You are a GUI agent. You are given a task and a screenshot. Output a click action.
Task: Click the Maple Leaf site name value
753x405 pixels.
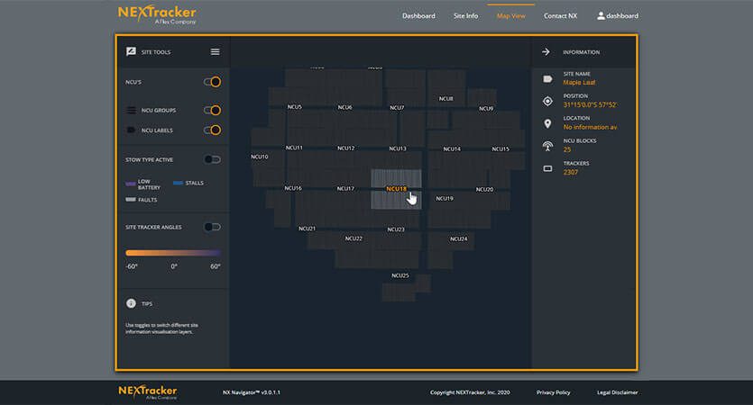tap(579, 83)
